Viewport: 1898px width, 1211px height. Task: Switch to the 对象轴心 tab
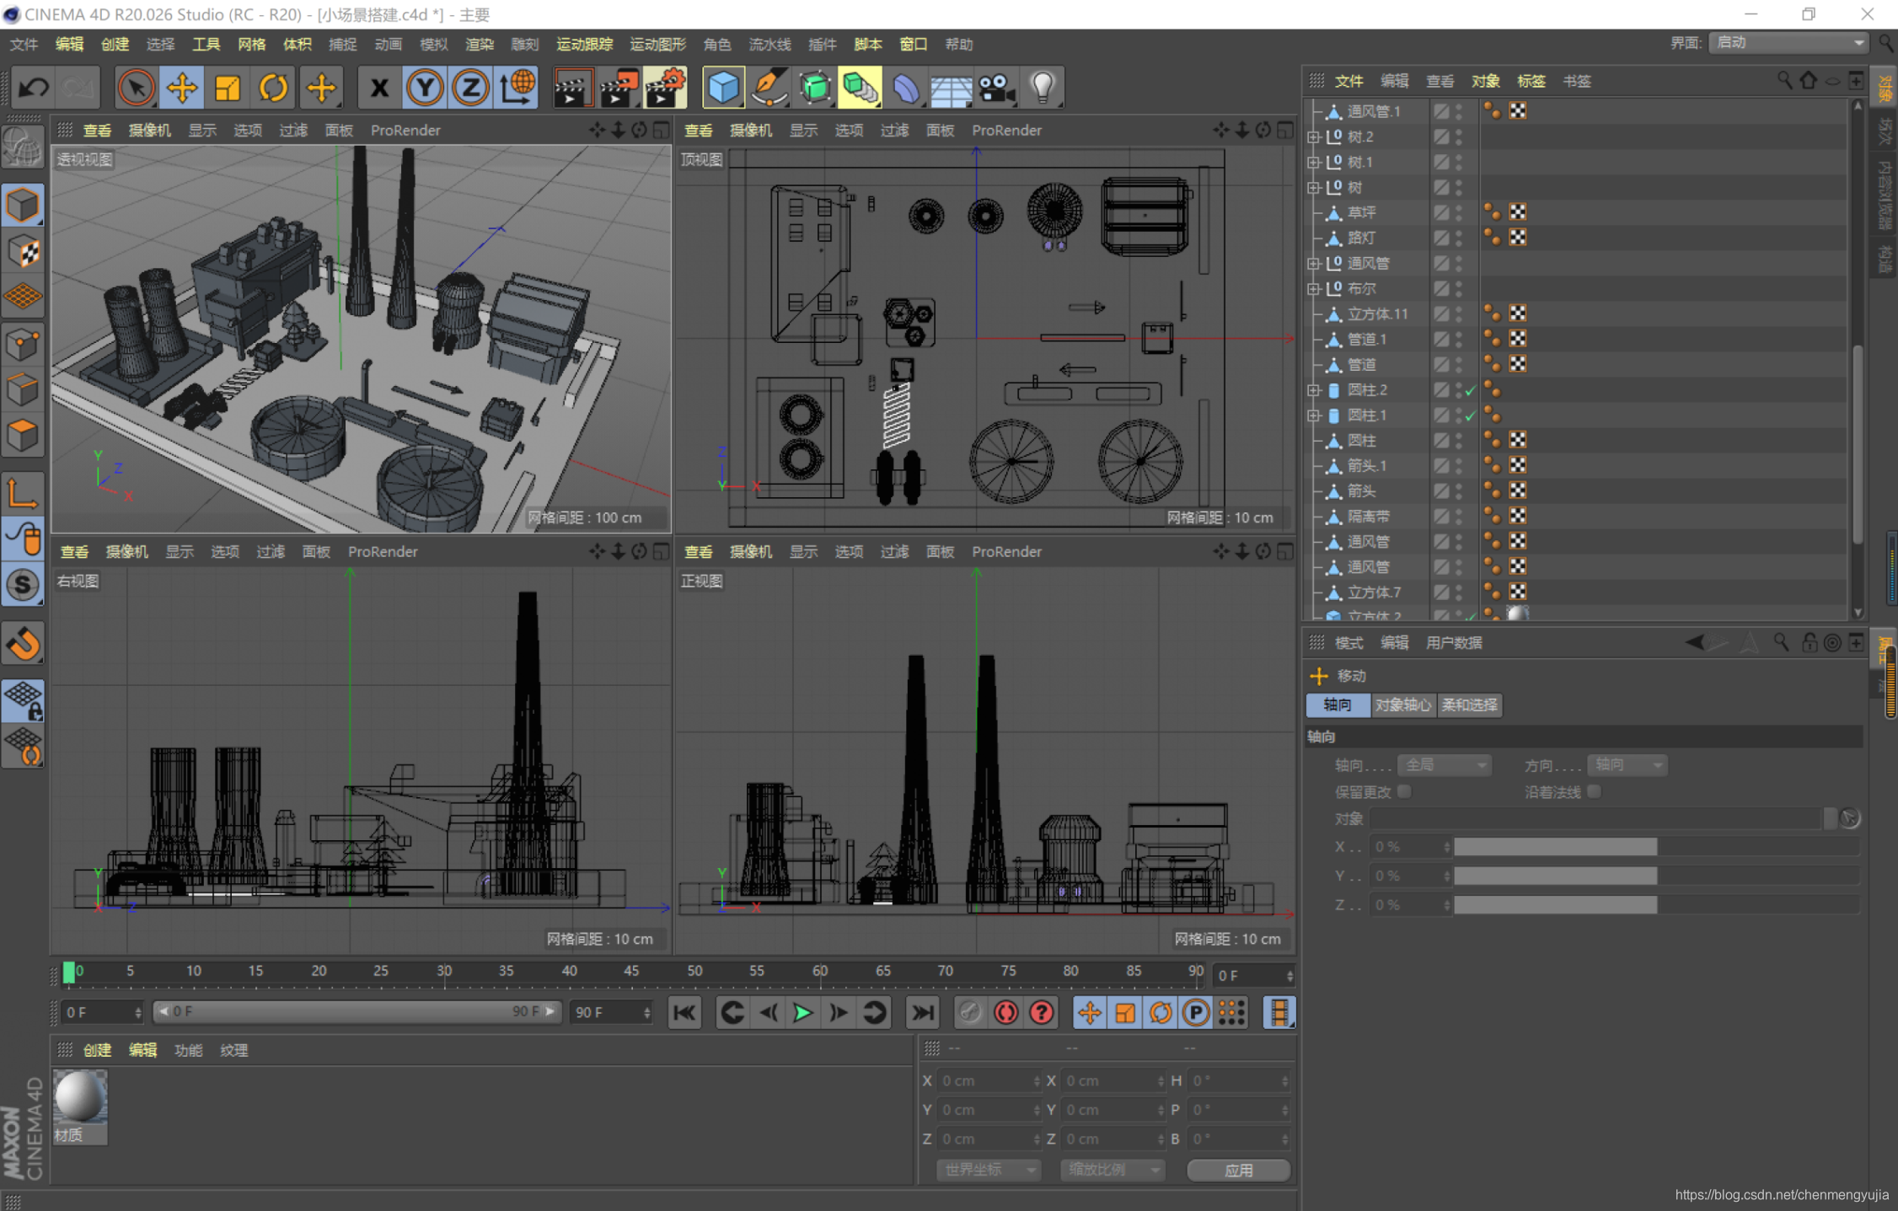pyautogui.click(x=1402, y=705)
